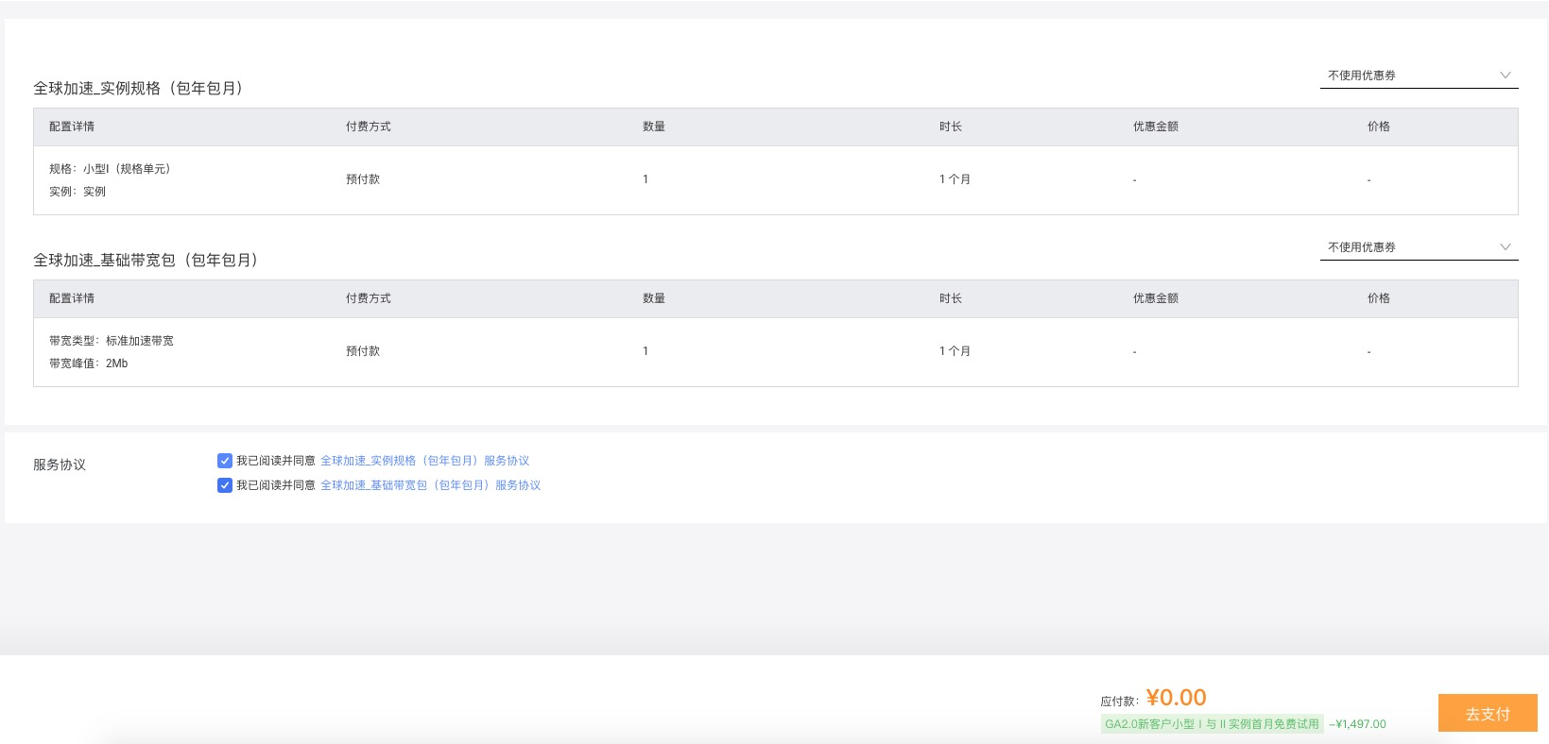Viewport: 1549px width, 744px height.
Task: Select 全球加速_实例规格（包年包月）section title
Action: 138,88
